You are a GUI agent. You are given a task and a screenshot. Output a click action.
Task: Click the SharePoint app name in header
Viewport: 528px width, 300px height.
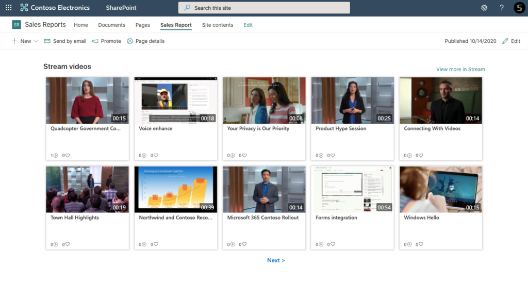click(121, 8)
